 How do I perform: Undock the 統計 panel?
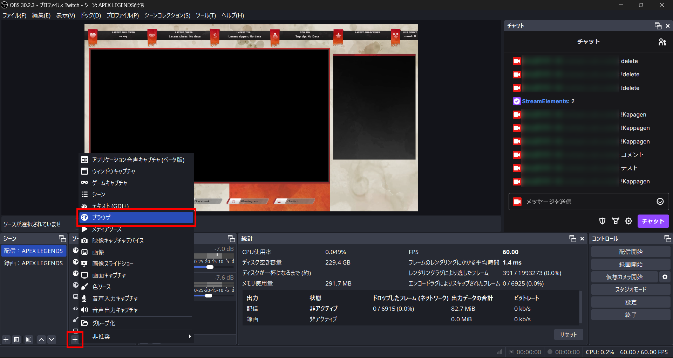(x=573, y=239)
